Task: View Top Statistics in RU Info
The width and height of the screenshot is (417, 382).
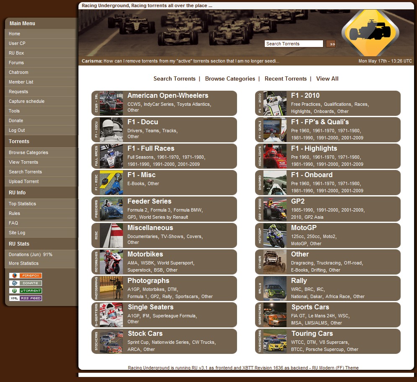Action: pyautogui.click(x=22, y=204)
